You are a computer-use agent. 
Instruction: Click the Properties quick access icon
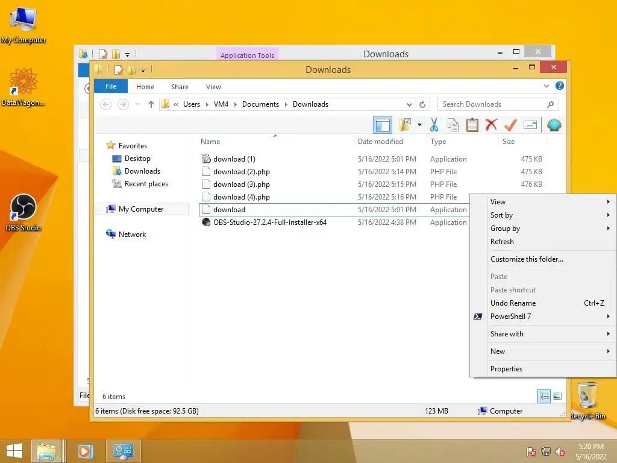click(x=119, y=70)
